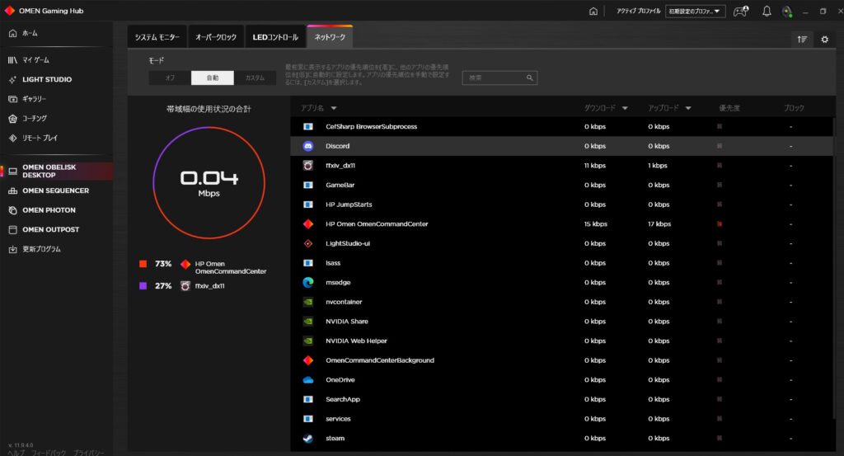Sort by ダウンロード column arrow
The width and height of the screenshot is (844, 456).
(625, 108)
